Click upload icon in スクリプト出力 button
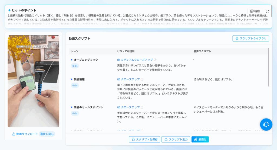 point(166,139)
